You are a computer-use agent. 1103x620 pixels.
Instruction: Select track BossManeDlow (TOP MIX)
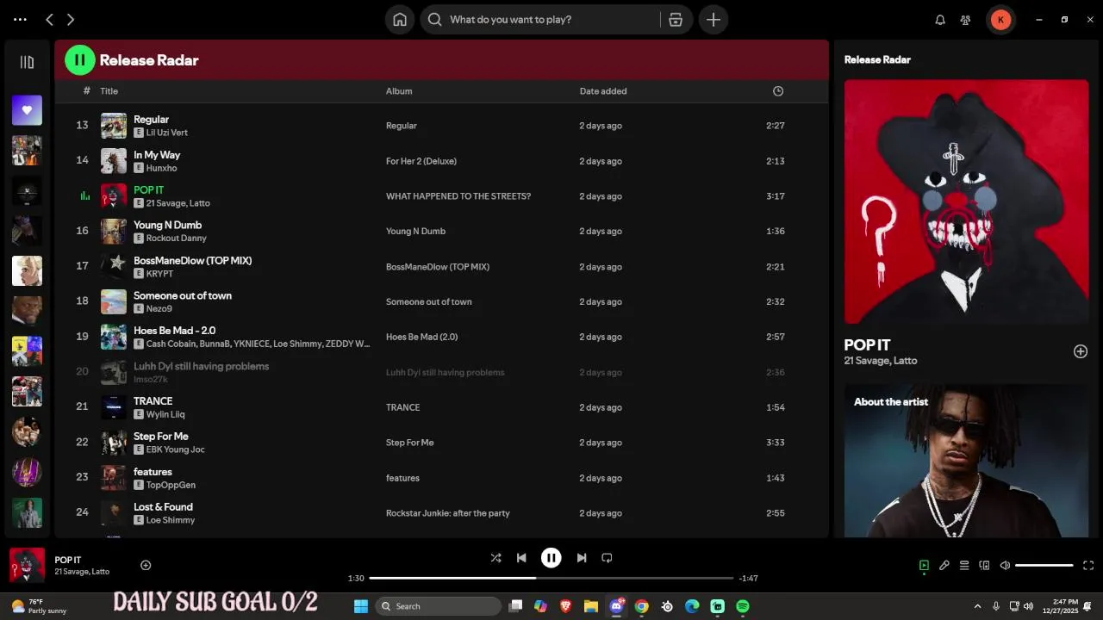(193, 261)
